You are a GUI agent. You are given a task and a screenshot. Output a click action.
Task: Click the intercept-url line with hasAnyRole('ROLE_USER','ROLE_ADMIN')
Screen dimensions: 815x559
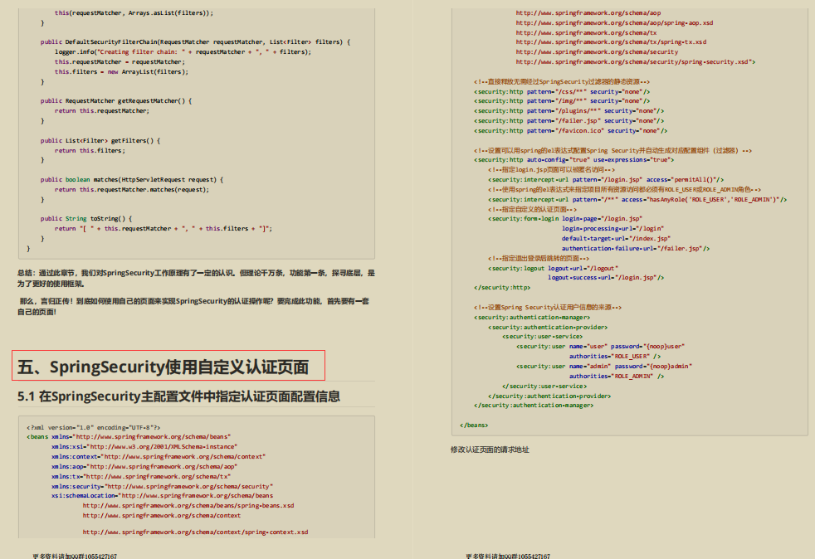coord(637,200)
